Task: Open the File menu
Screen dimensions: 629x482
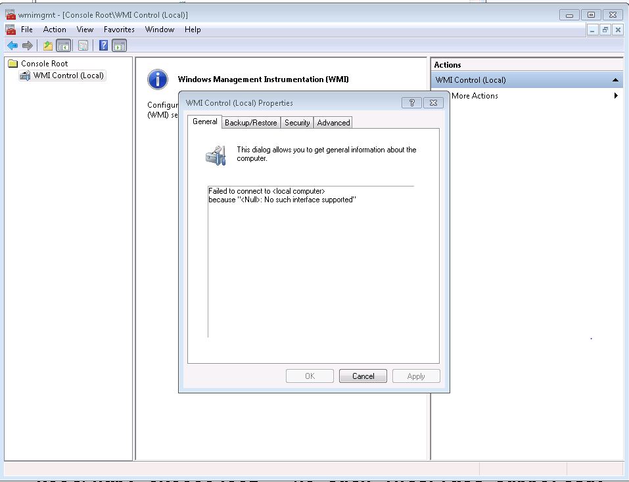Action: tap(27, 30)
